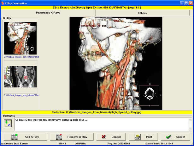Click the printer icon
Screen dimensions: 194x146
pos(138,137)
